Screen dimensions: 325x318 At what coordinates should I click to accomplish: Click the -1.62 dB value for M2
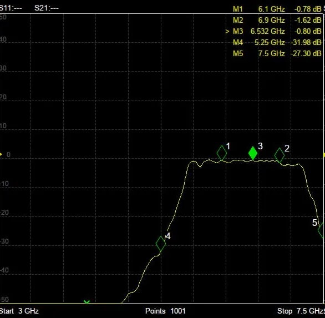pyautogui.click(x=308, y=20)
